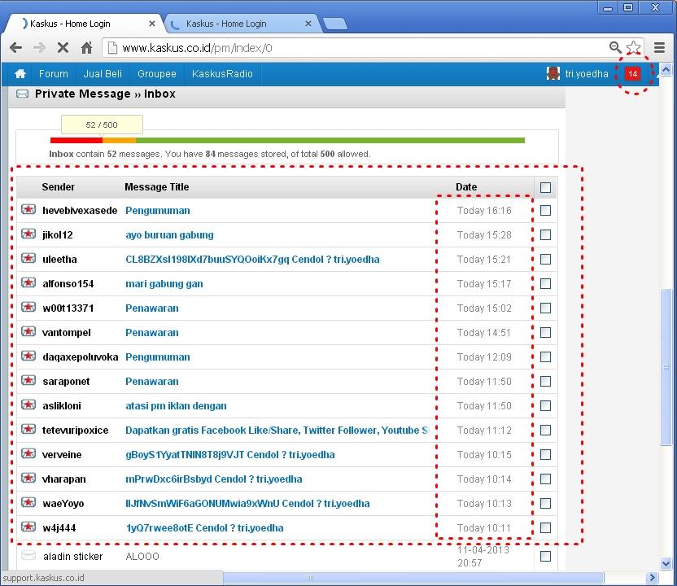Viewport: 677px width, 586px height.
Task: Tick checkbox for hevebivexasede message
Action: 545,210
